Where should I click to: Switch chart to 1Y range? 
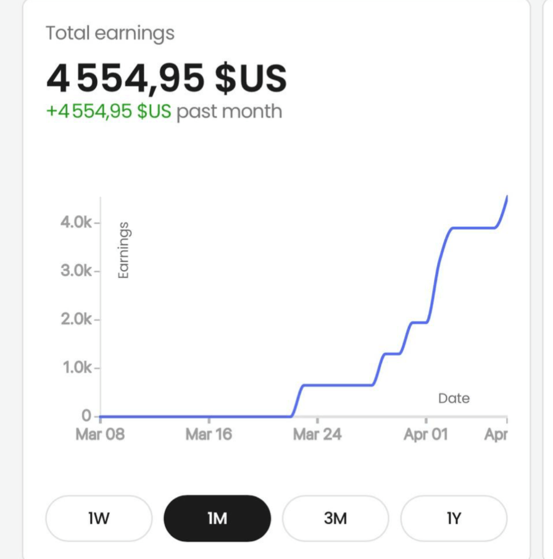point(454,518)
